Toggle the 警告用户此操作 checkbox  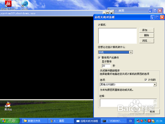(x=99, y=58)
